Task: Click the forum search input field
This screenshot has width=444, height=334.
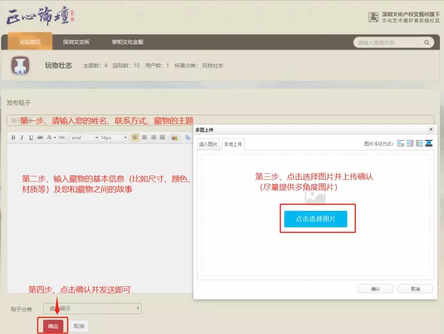Action: pyautogui.click(x=388, y=42)
